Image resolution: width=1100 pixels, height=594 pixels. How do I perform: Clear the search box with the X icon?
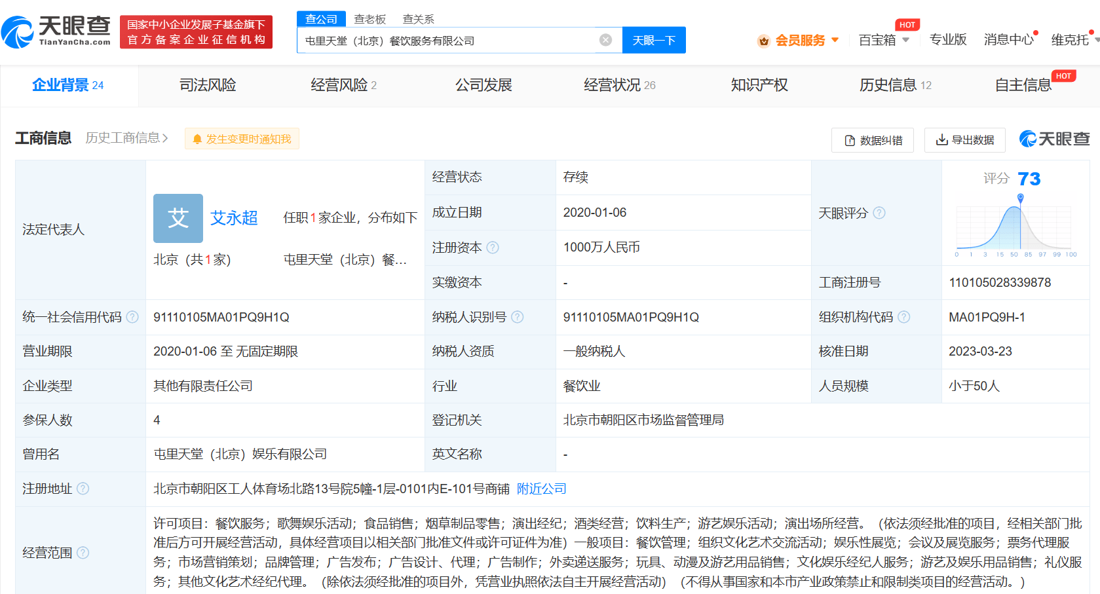click(x=606, y=40)
